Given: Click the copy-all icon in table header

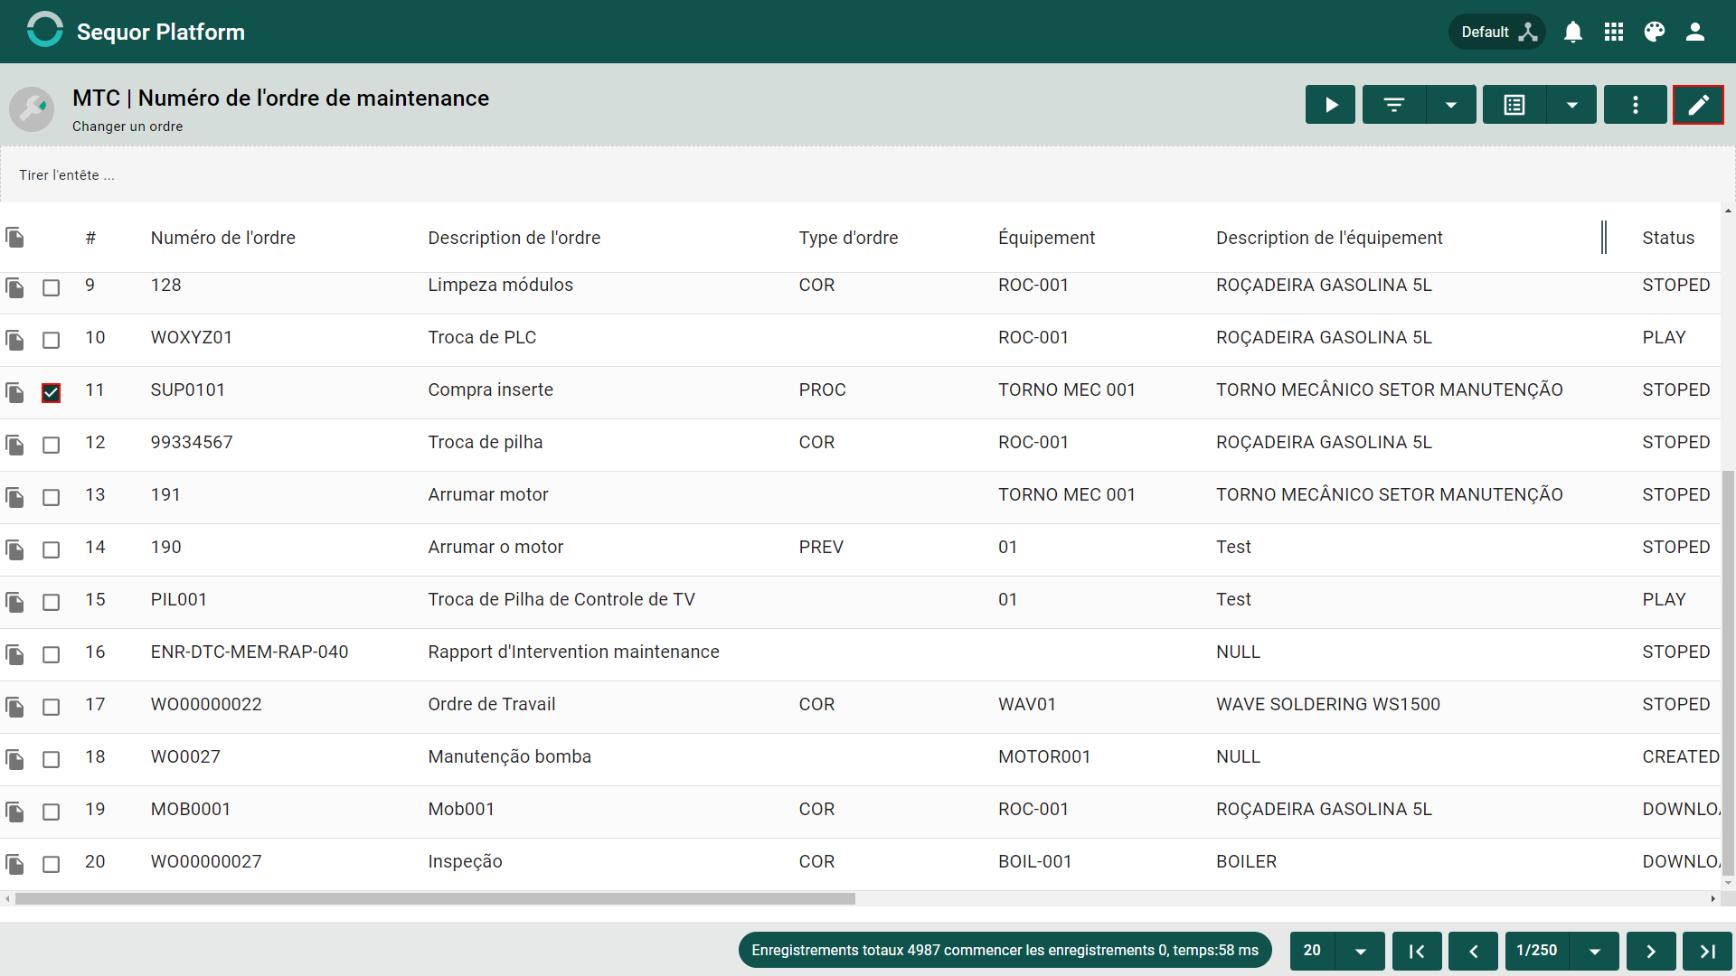Looking at the screenshot, I should [14, 238].
